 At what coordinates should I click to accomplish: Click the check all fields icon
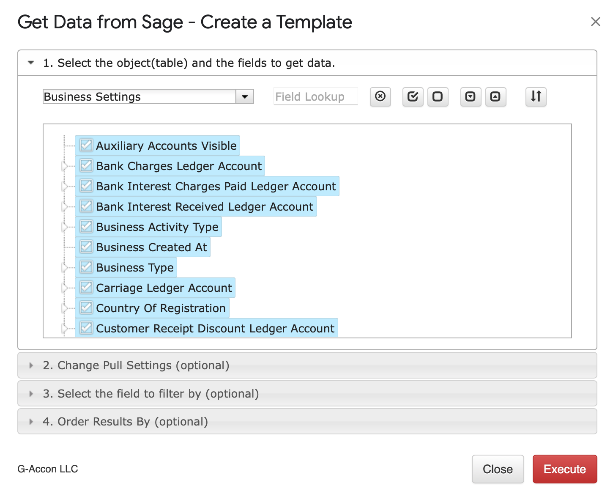(413, 96)
